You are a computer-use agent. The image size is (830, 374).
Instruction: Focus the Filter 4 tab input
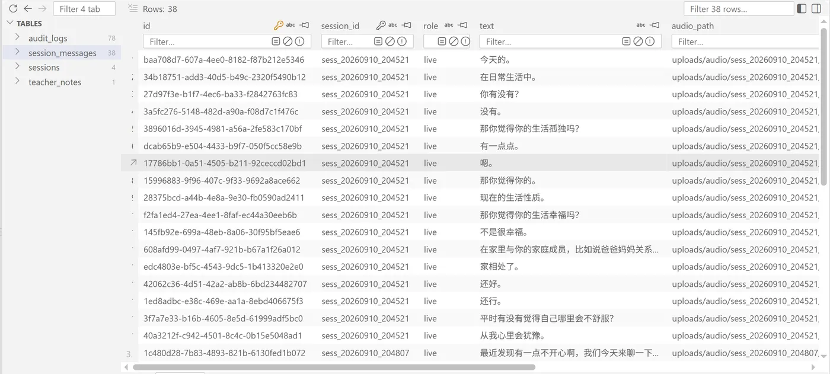coord(84,9)
